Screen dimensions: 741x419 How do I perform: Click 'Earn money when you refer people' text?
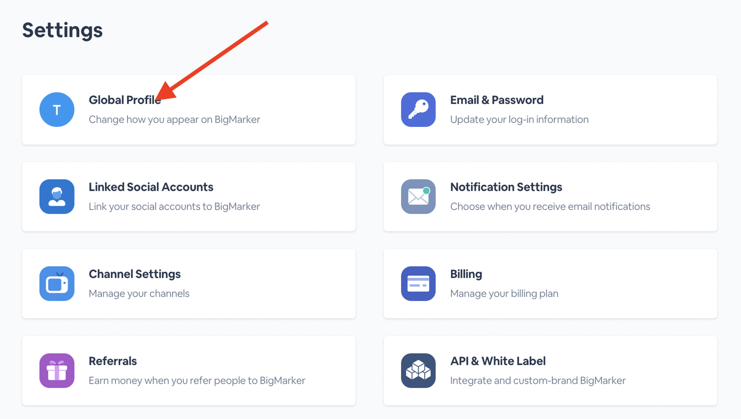click(x=197, y=380)
